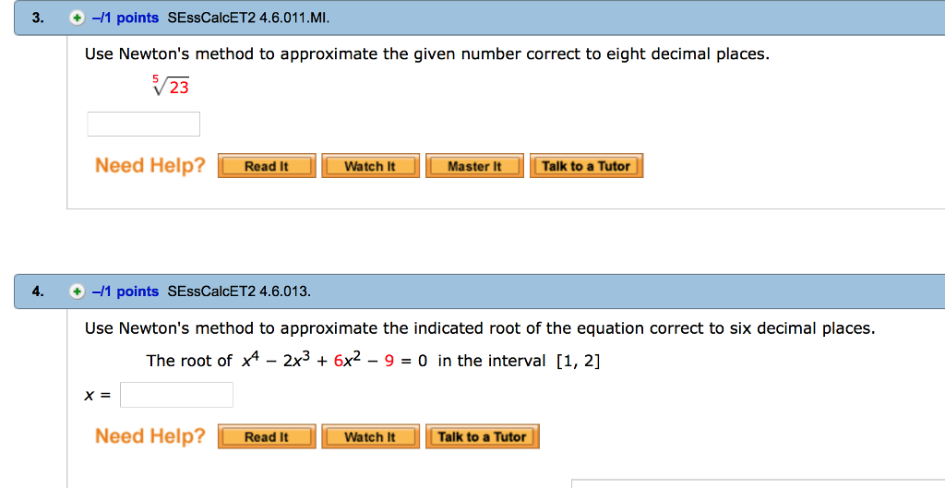Screen dimensions: 945x488
Task: Click the fifth root of 23 expression
Action: point(171,86)
